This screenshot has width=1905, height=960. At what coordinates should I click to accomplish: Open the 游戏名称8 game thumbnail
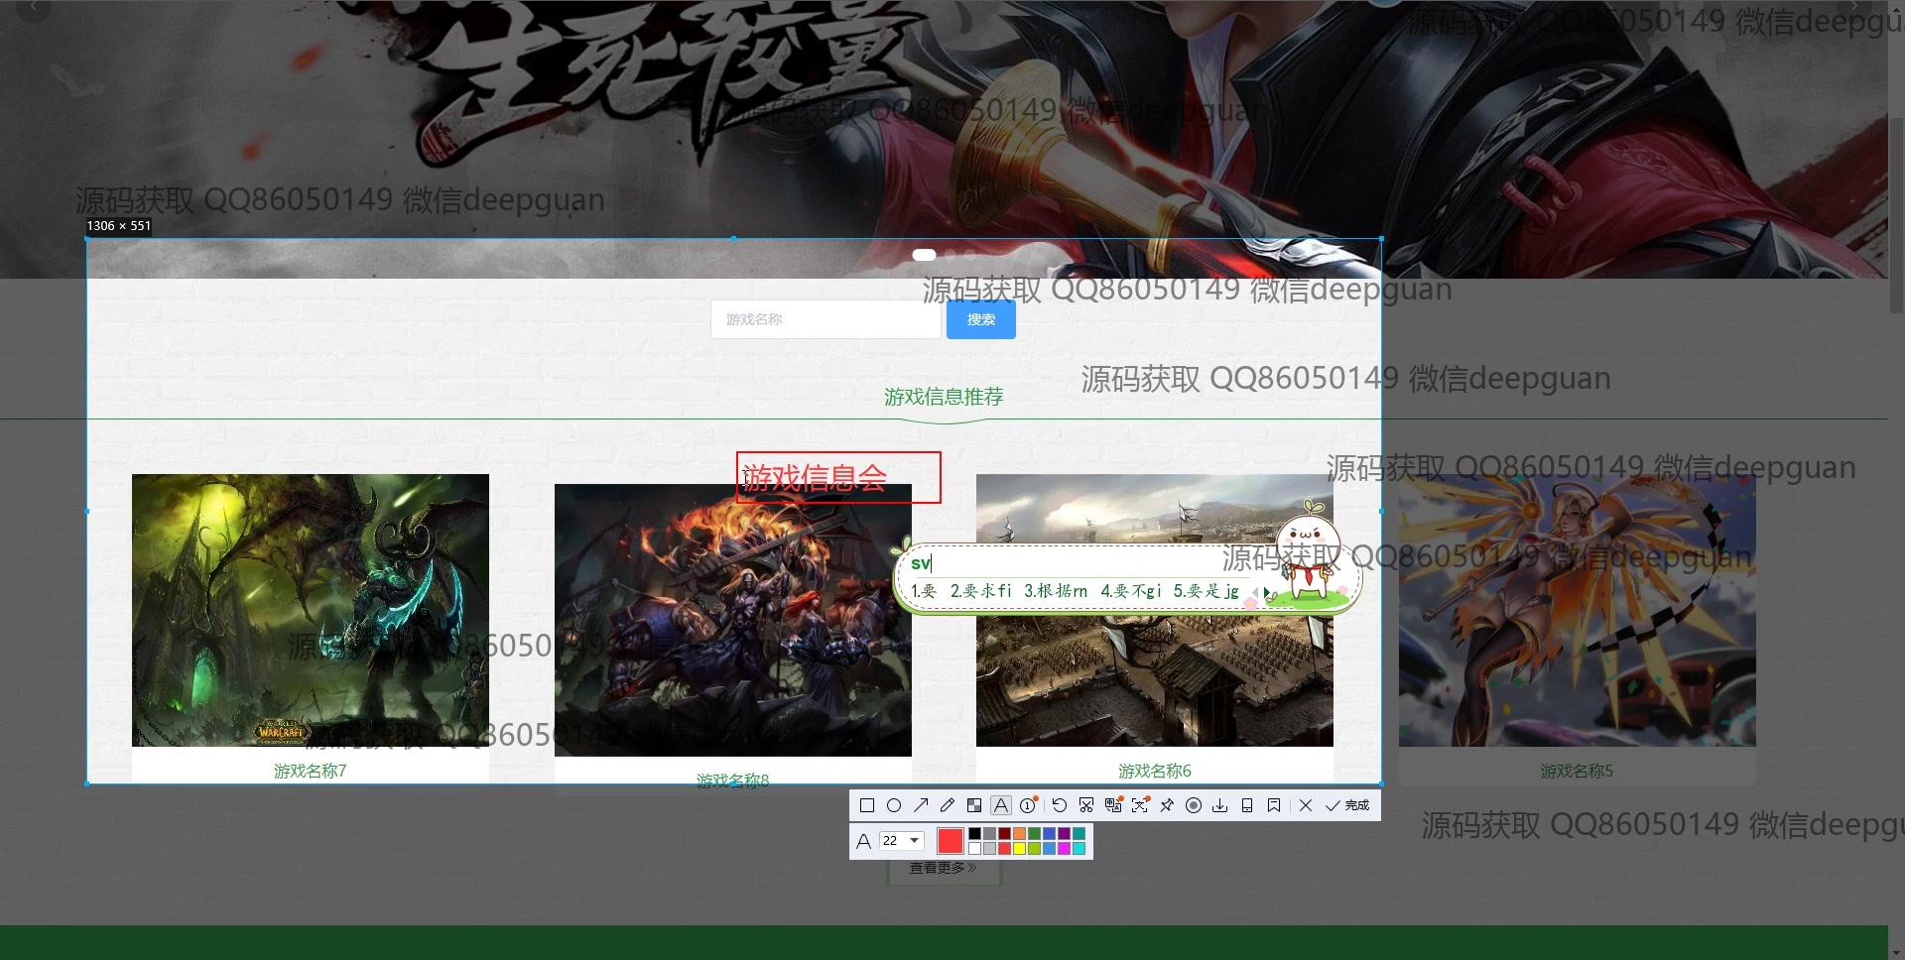[x=733, y=620]
